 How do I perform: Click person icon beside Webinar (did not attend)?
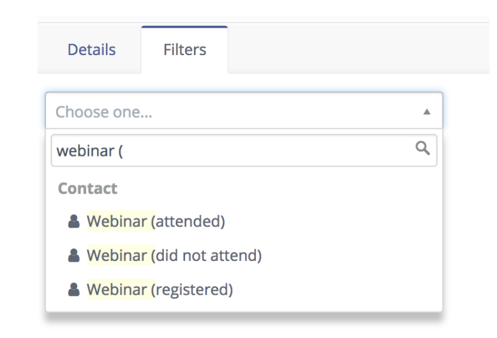pyautogui.click(x=74, y=255)
